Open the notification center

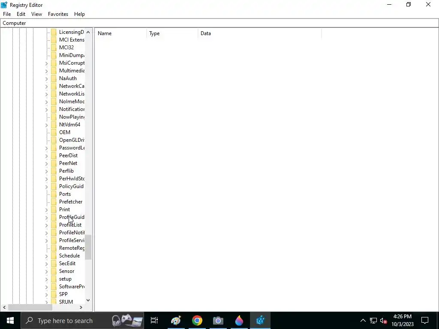click(x=425, y=320)
